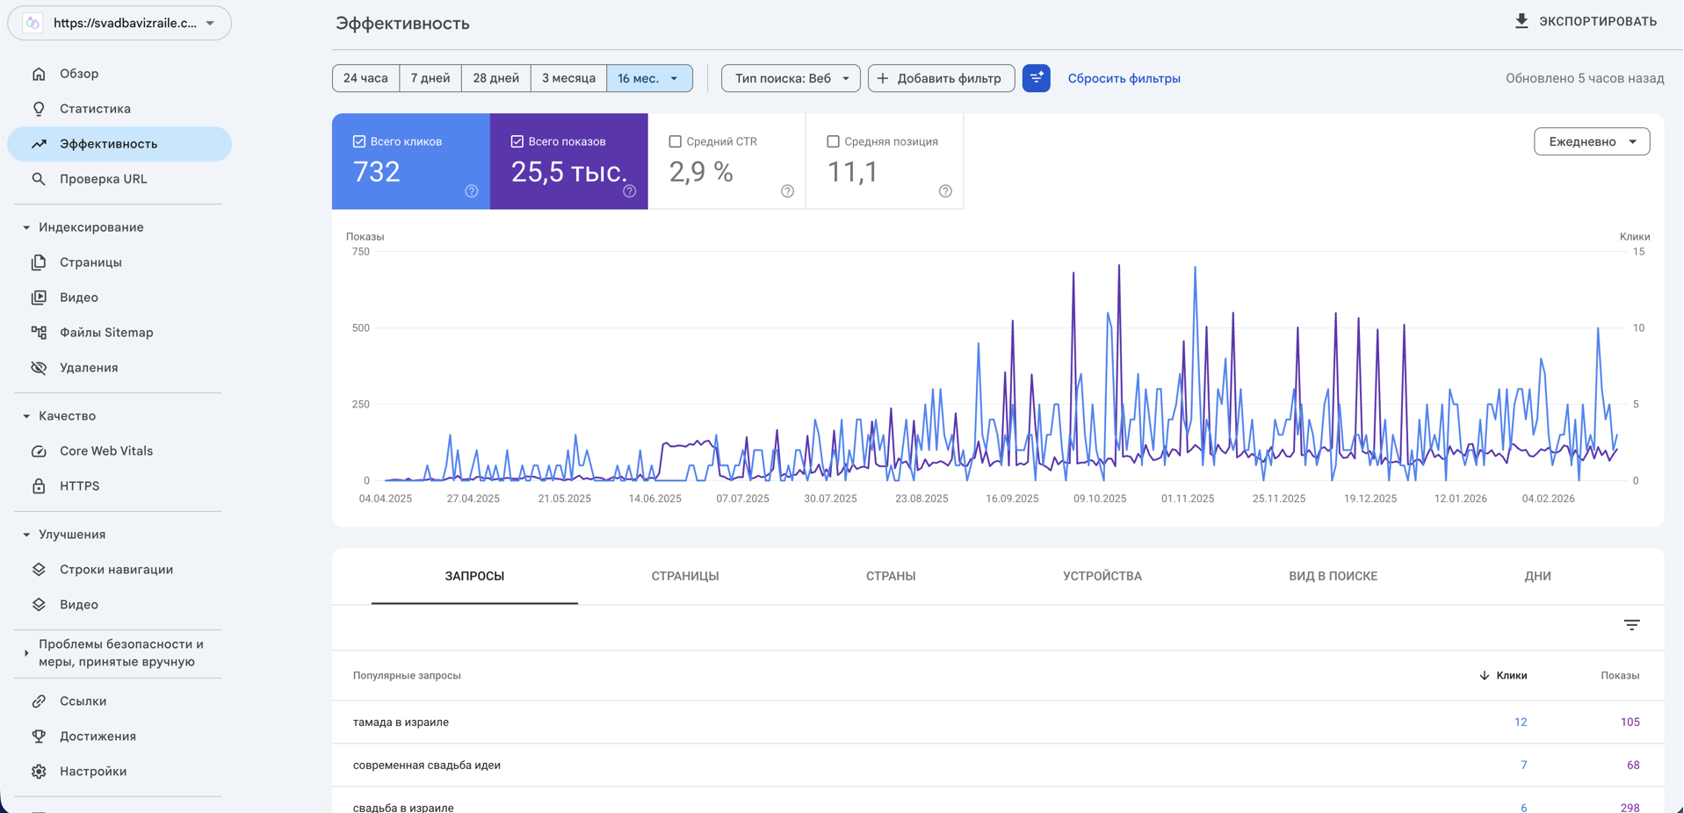Click the query row тамада в израиле
The image size is (1684, 813).
pos(401,722)
